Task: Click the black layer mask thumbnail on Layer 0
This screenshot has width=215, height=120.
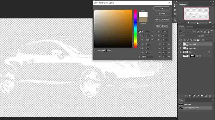Action: [192, 56]
